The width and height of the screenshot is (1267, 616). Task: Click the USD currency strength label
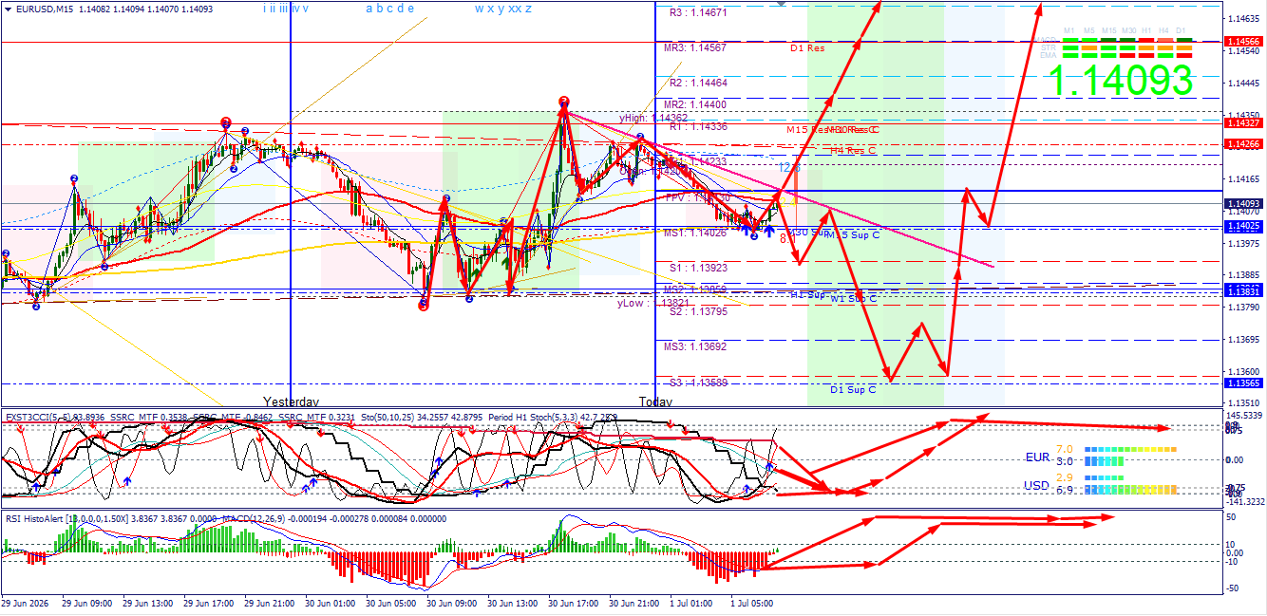(1037, 485)
